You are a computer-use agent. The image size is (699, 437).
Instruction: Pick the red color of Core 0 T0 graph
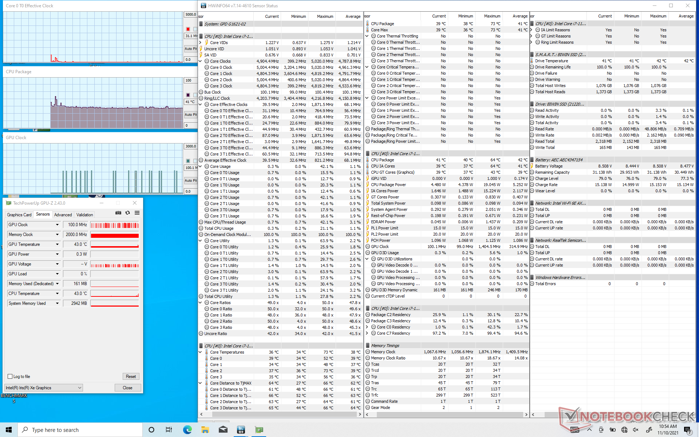coord(188,29)
